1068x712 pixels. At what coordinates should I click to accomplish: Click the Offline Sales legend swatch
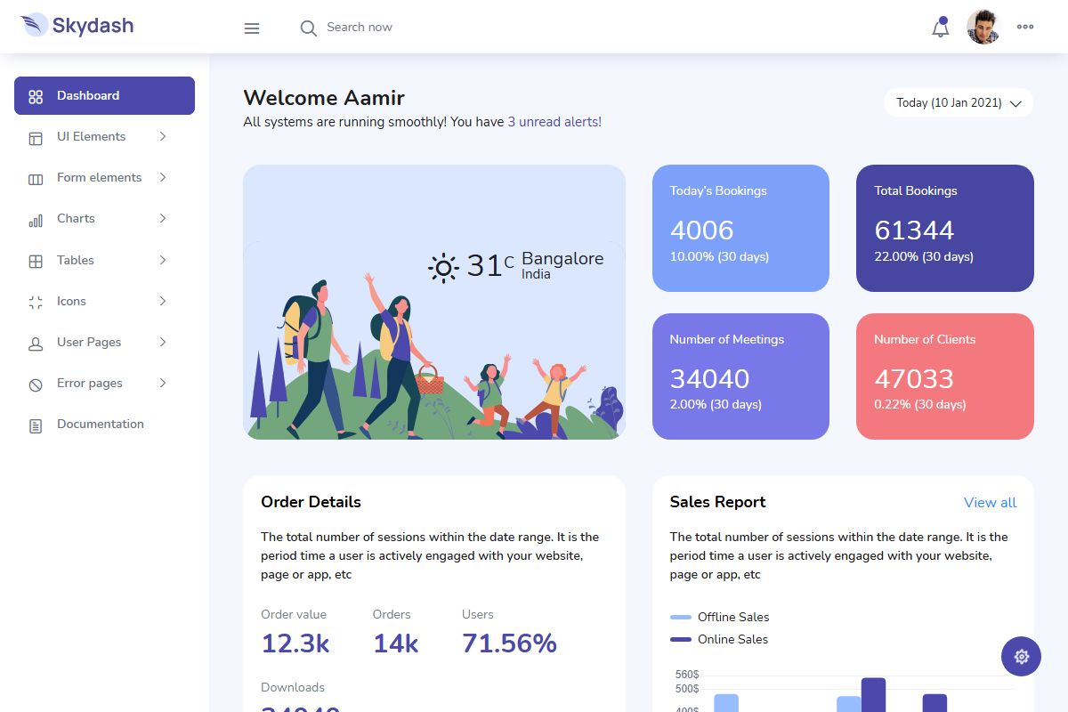click(x=680, y=617)
